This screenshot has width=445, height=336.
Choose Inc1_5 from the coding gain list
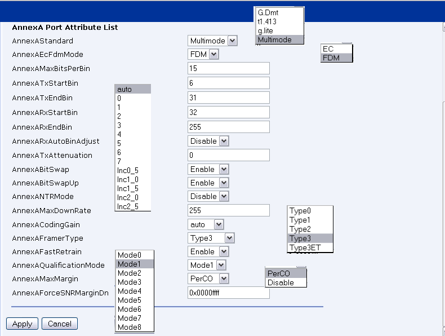click(128, 188)
